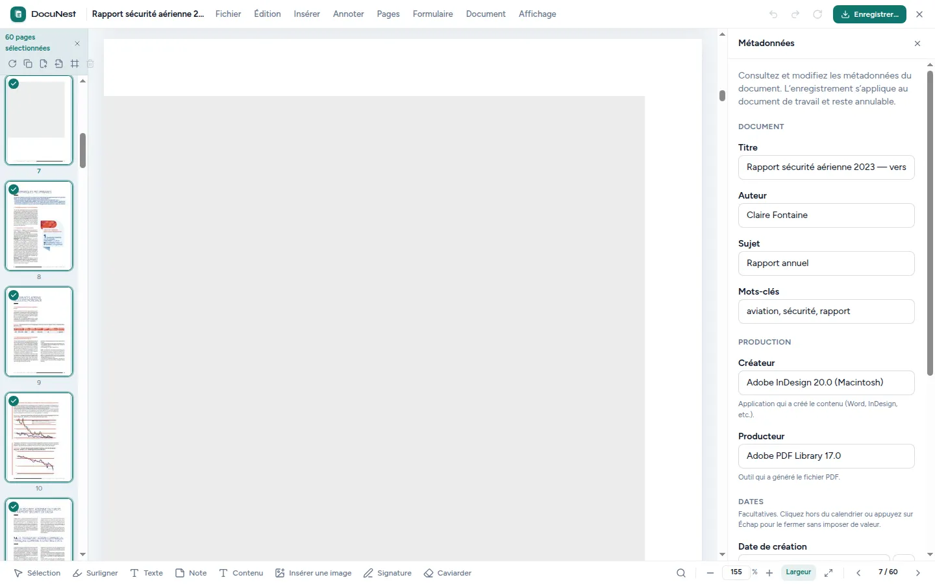Viewport: 935px width, 584px height.
Task: Duplicate selected pages using the copy icon
Action: pyautogui.click(x=28, y=64)
